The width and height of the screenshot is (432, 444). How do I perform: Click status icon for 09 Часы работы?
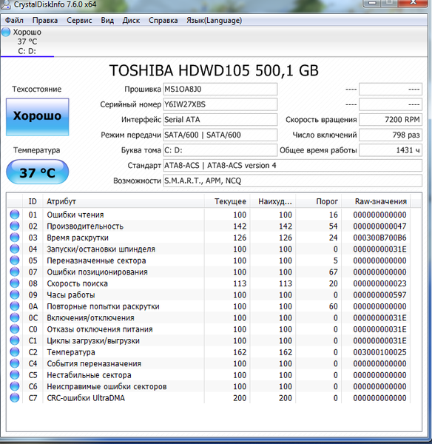pos(15,295)
